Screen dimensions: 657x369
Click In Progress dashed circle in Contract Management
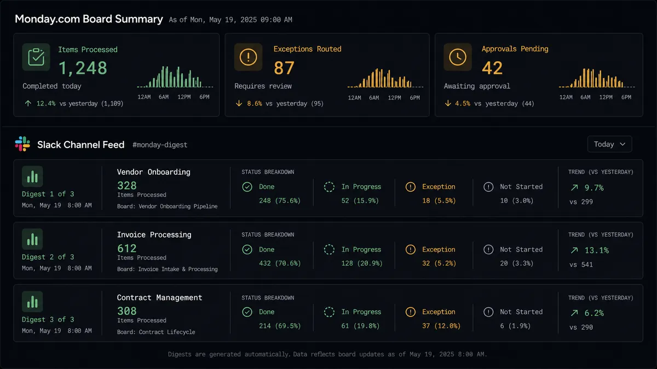[x=329, y=312]
